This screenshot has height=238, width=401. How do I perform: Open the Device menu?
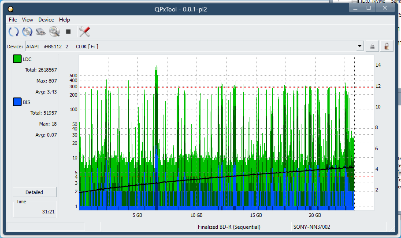click(46, 20)
